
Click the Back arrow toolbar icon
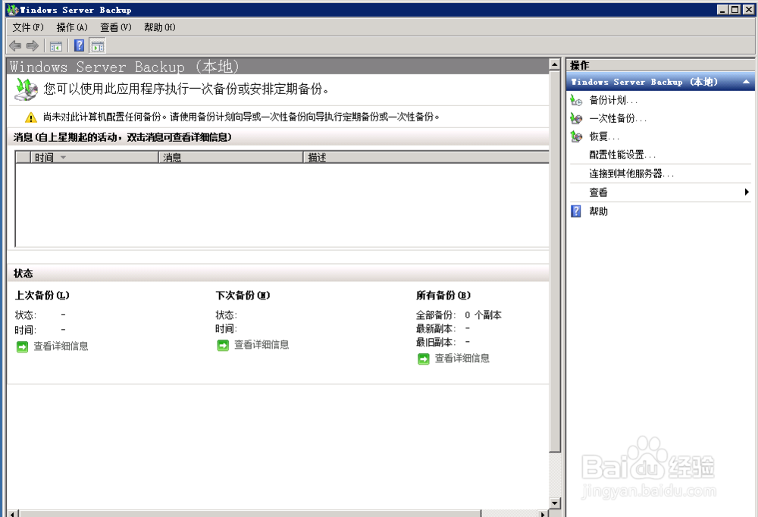click(15, 46)
